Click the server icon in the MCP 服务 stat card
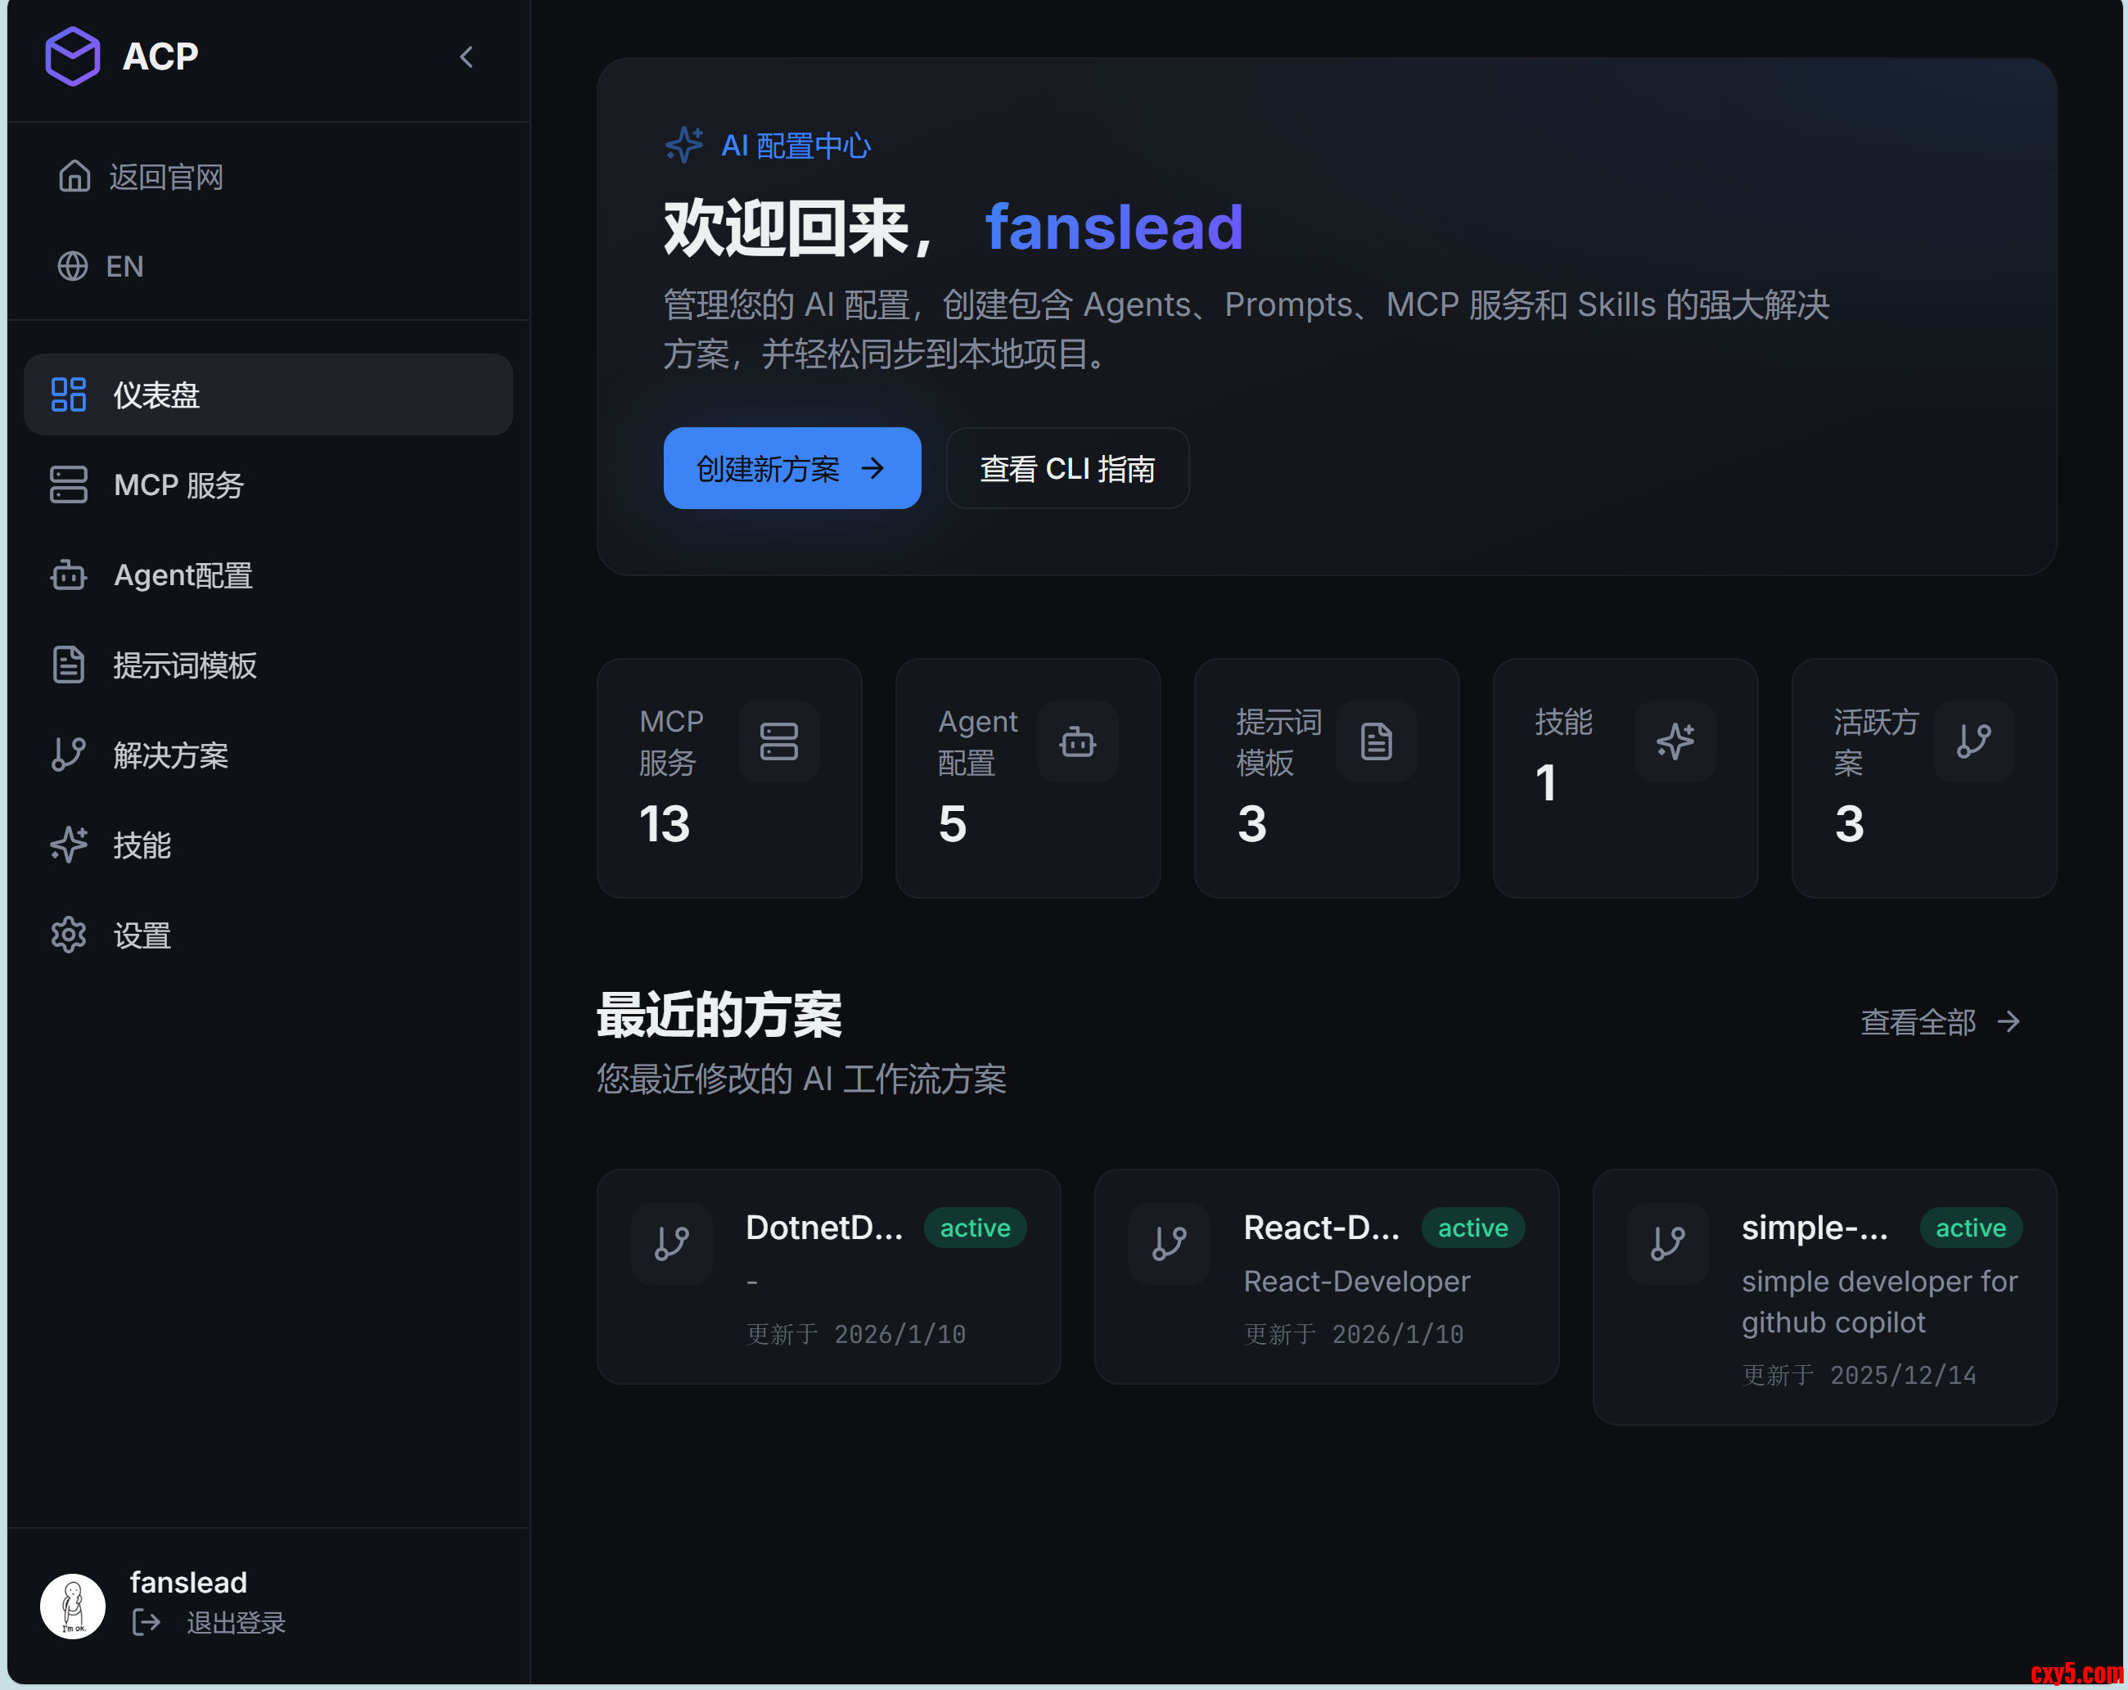 point(778,741)
